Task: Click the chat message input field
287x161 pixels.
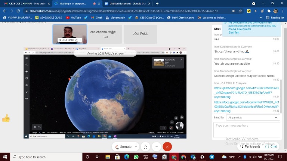Action: point(246,130)
